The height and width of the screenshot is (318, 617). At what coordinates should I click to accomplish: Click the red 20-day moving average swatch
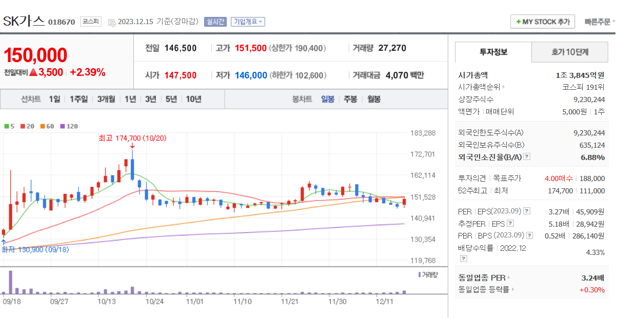22,126
